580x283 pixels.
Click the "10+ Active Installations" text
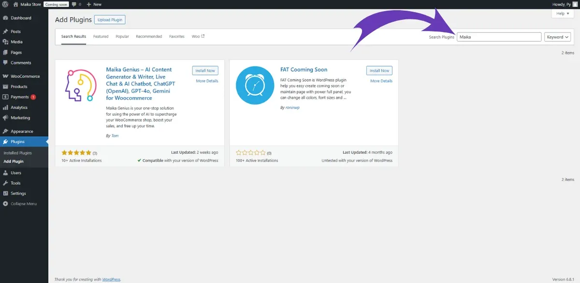[x=82, y=161]
